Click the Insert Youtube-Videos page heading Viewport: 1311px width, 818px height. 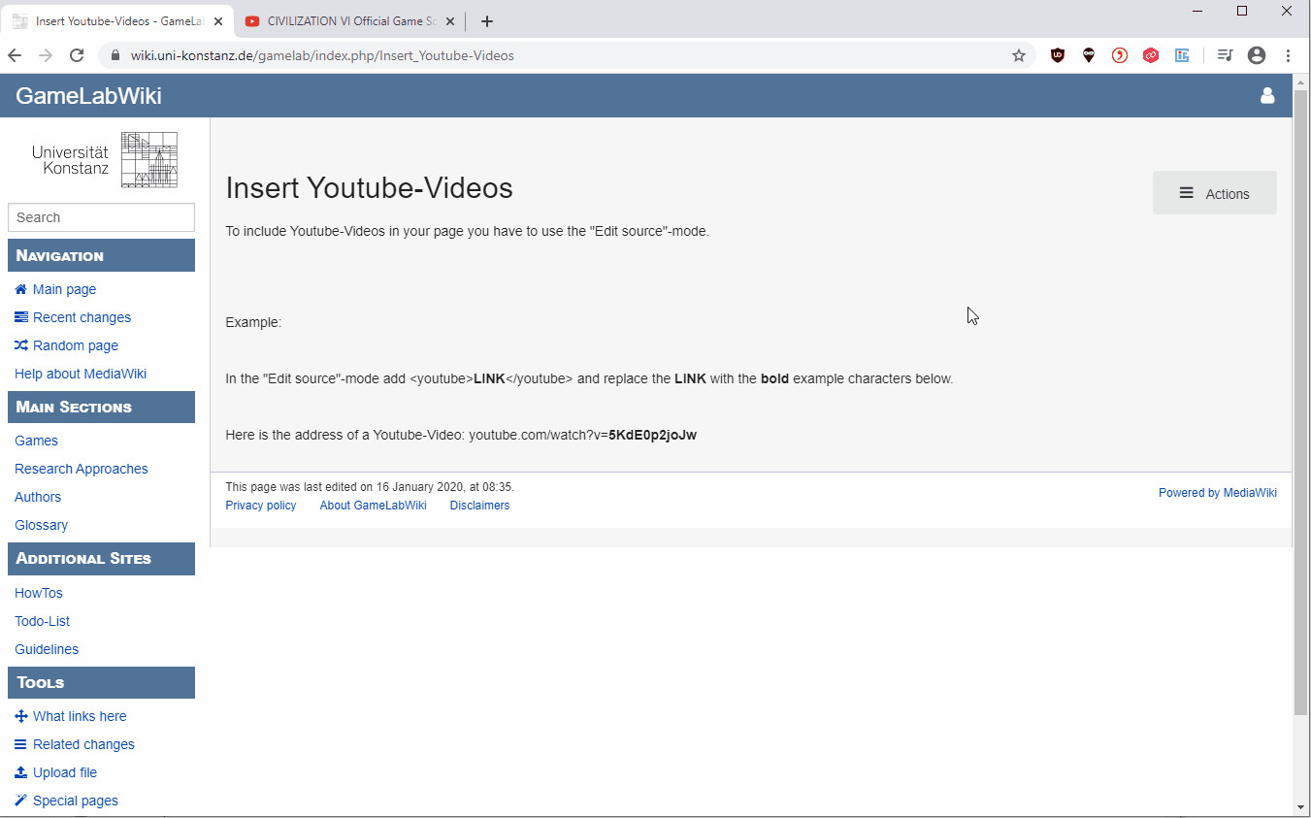[x=369, y=187]
